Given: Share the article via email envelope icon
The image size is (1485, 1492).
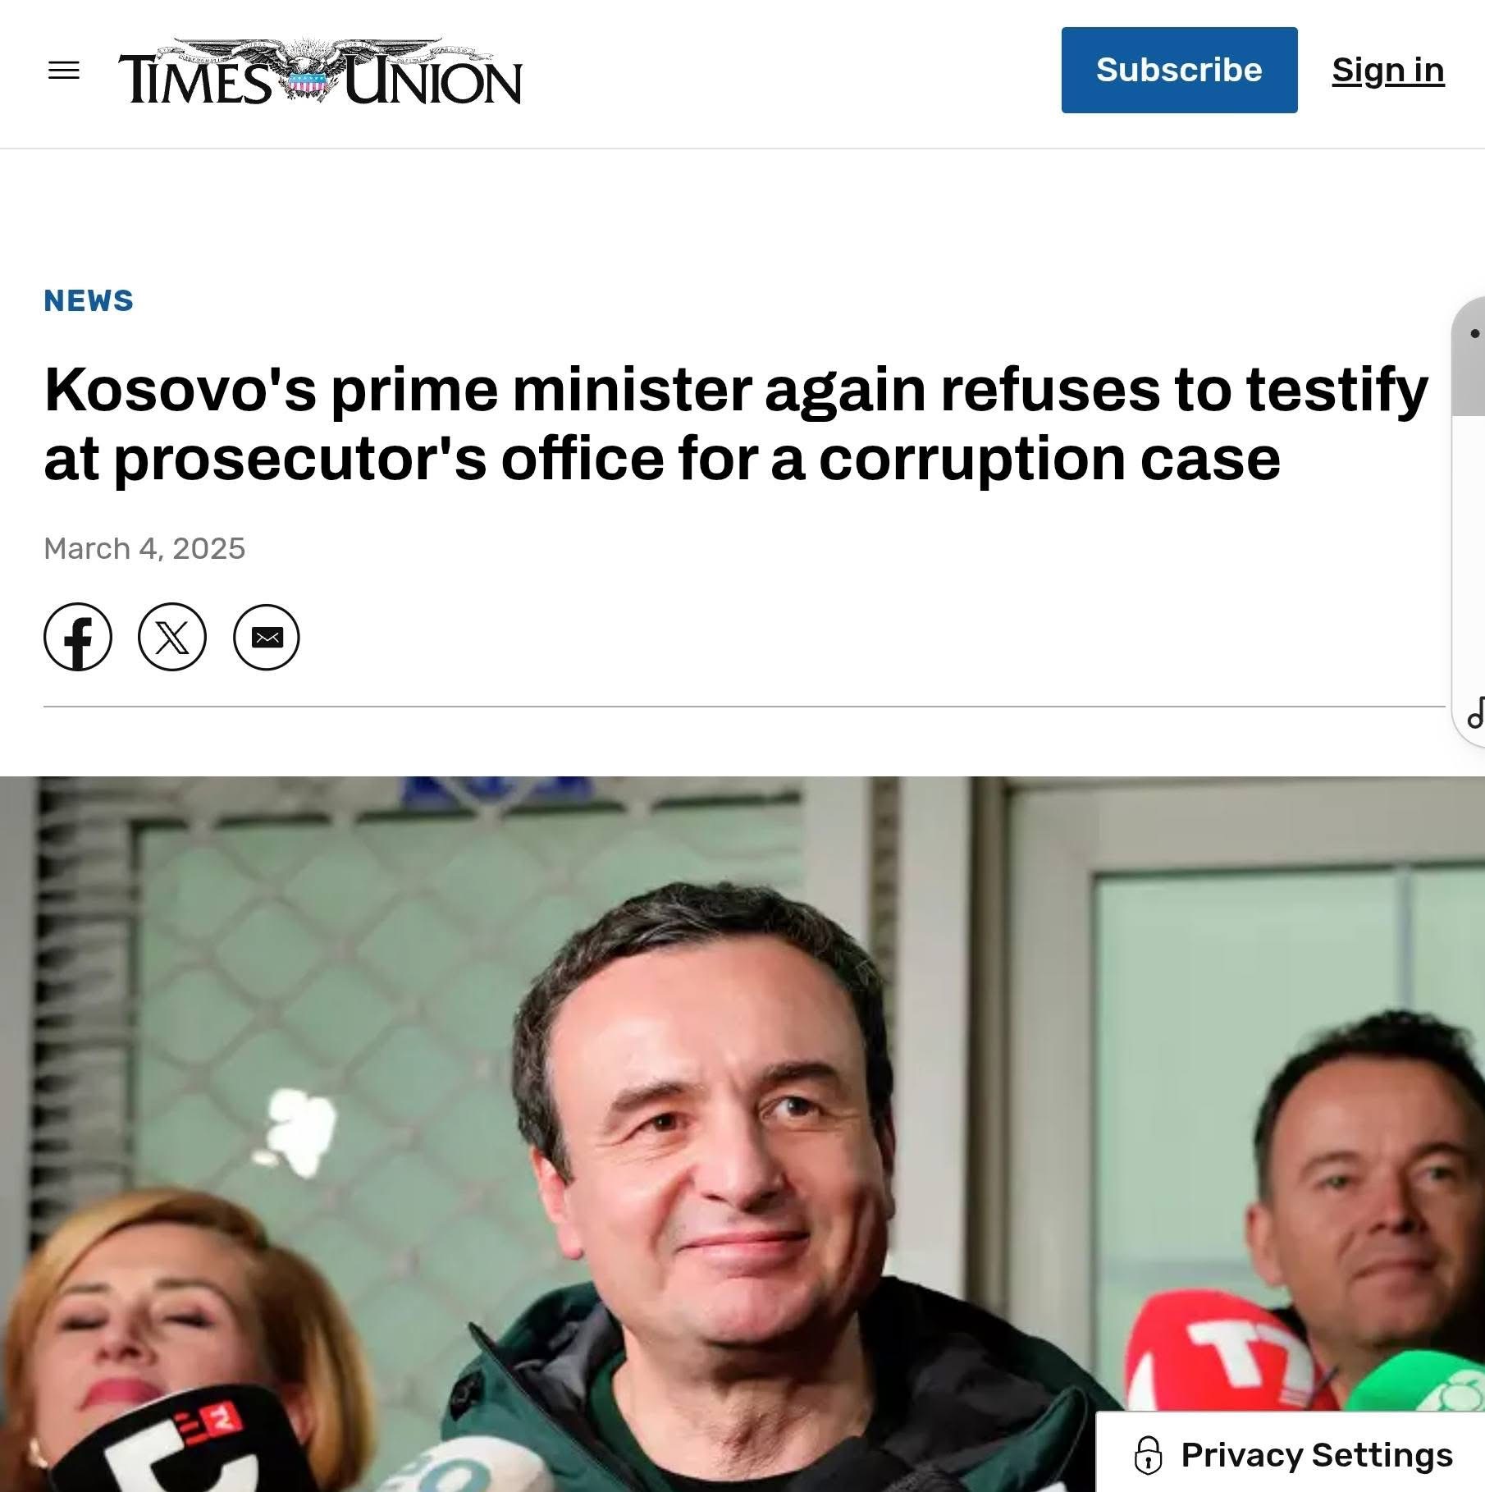Looking at the screenshot, I should 267,637.
